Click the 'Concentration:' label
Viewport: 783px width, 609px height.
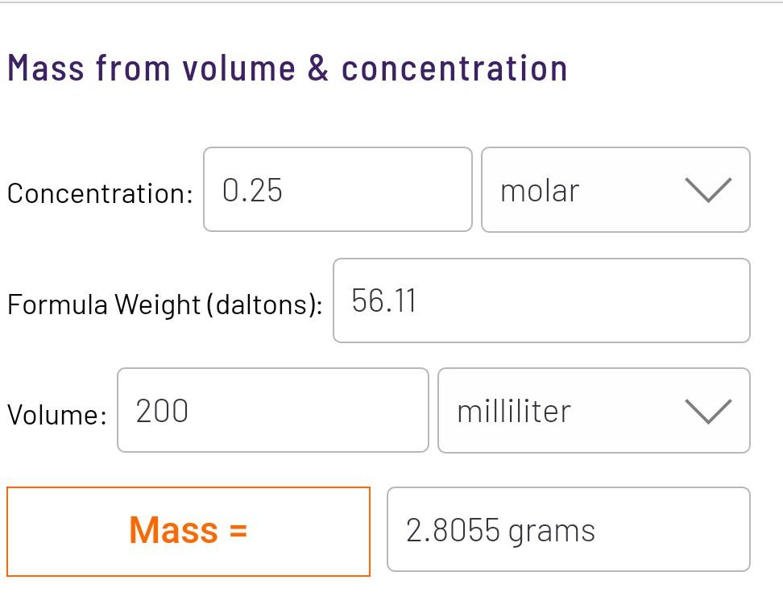click(100, 193)
